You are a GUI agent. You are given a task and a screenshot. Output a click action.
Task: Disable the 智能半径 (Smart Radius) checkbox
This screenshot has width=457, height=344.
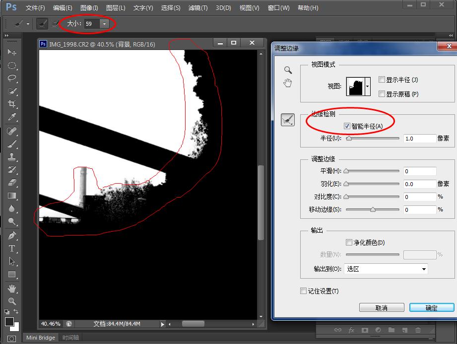[347, 126]
